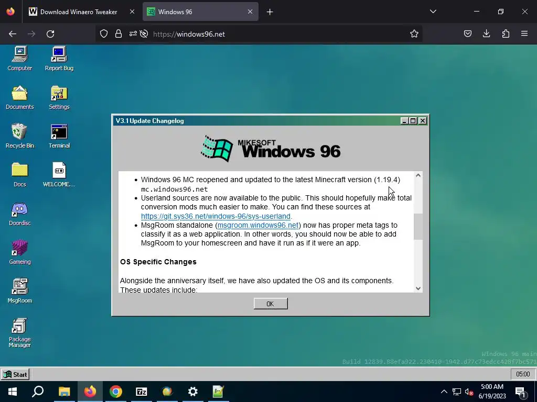Open the Firefox application menu

[524, 33]
